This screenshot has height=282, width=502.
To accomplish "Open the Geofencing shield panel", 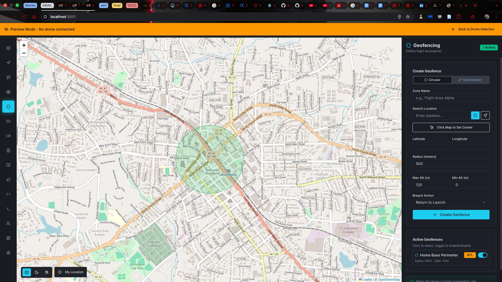I will click(x=8, y=107).
